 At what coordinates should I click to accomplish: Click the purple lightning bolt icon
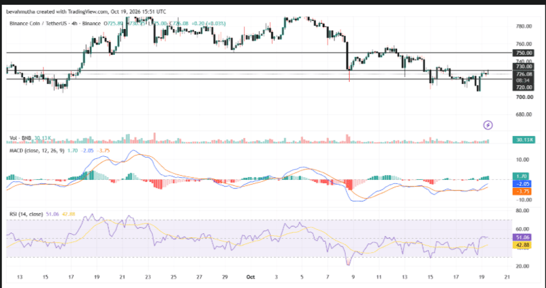(488, 125)
